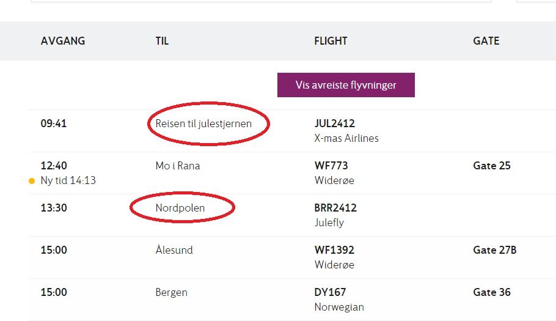Select the Mo i Rana destination

pyautogui.click(x=178, y=166)
